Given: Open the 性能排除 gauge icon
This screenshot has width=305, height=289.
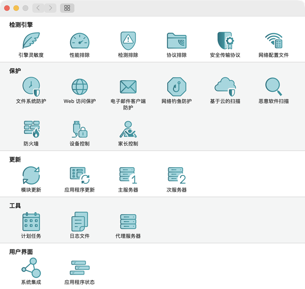Looking at the screenshot, I should pos(80,40).
